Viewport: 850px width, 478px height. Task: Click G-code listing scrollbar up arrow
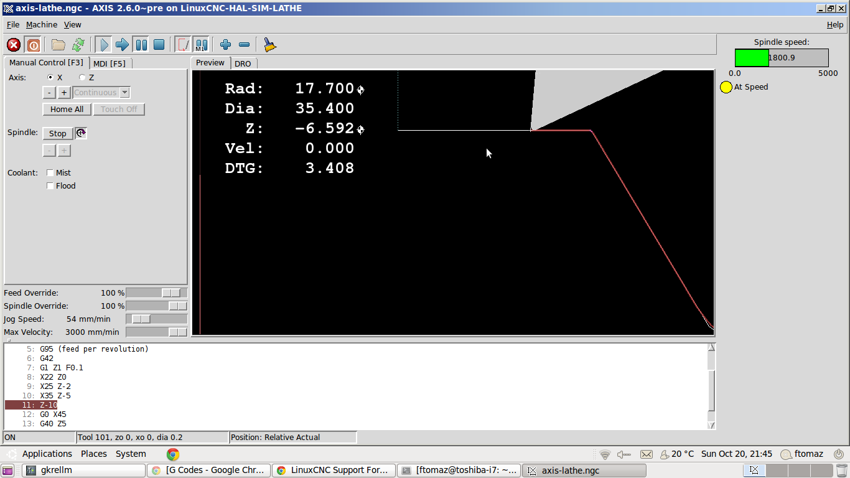point(711,347)
